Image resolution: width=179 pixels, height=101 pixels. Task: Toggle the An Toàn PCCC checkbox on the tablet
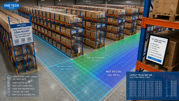[150, 49]
